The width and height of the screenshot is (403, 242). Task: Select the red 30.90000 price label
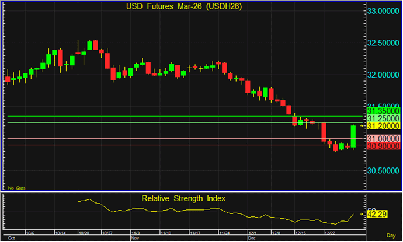click(383, 145)
